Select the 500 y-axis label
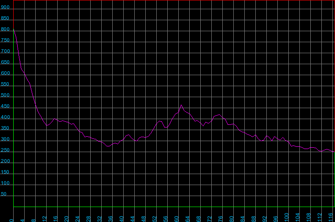Image resolution: width=335 pixels, height=222 pixels. click(5, 95)
